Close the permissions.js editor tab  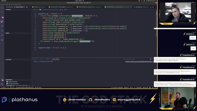(x=131, y=7)
